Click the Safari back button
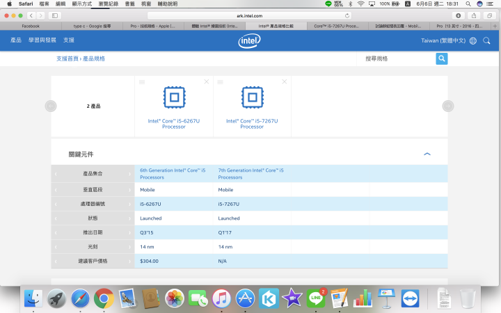This screenshot has height=313, width=501. point(31,15)
